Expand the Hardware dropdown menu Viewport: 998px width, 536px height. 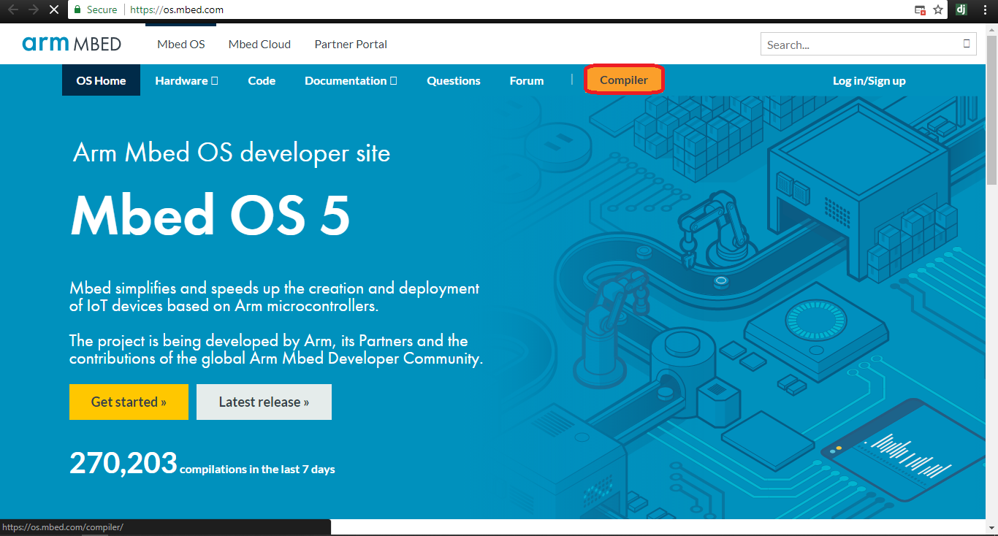point(186,80)
